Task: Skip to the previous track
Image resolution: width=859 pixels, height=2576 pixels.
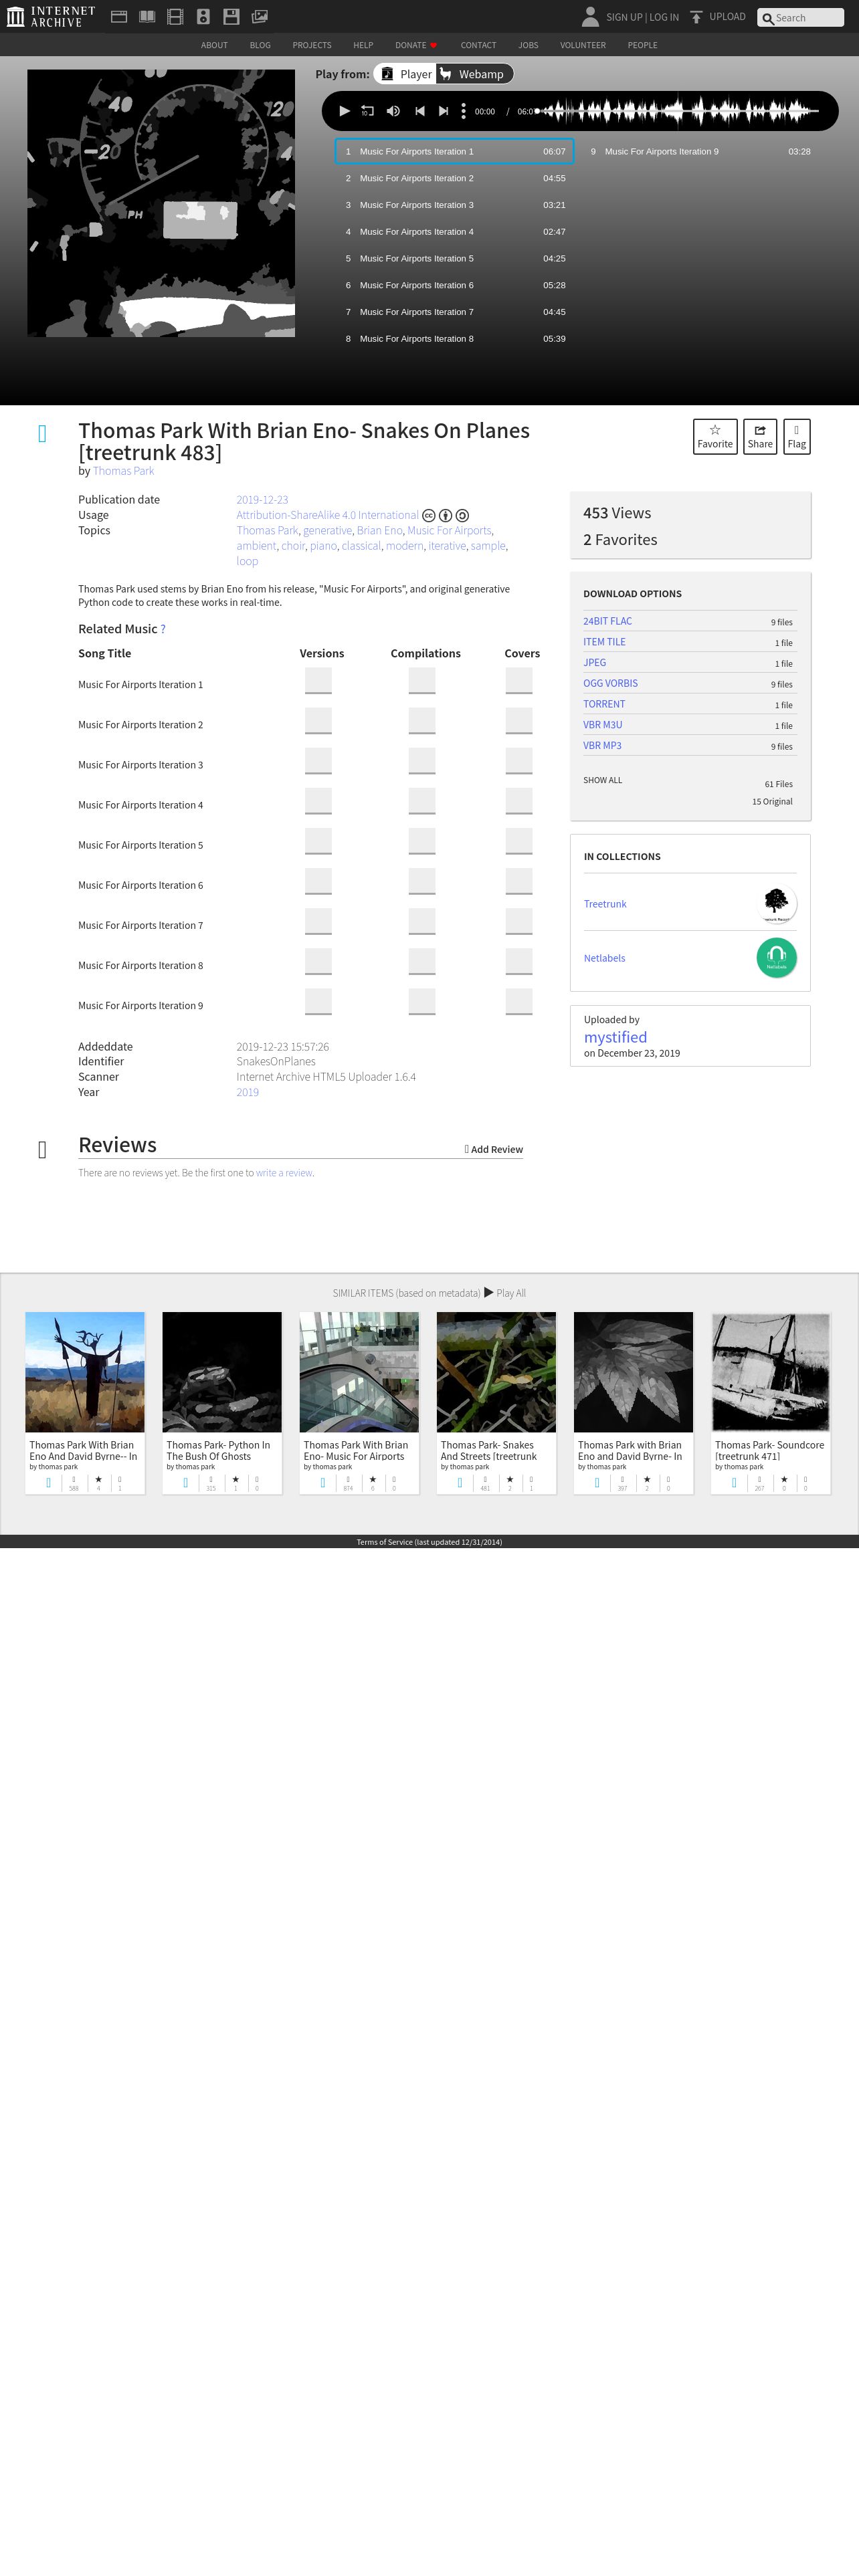Action: 419,111
